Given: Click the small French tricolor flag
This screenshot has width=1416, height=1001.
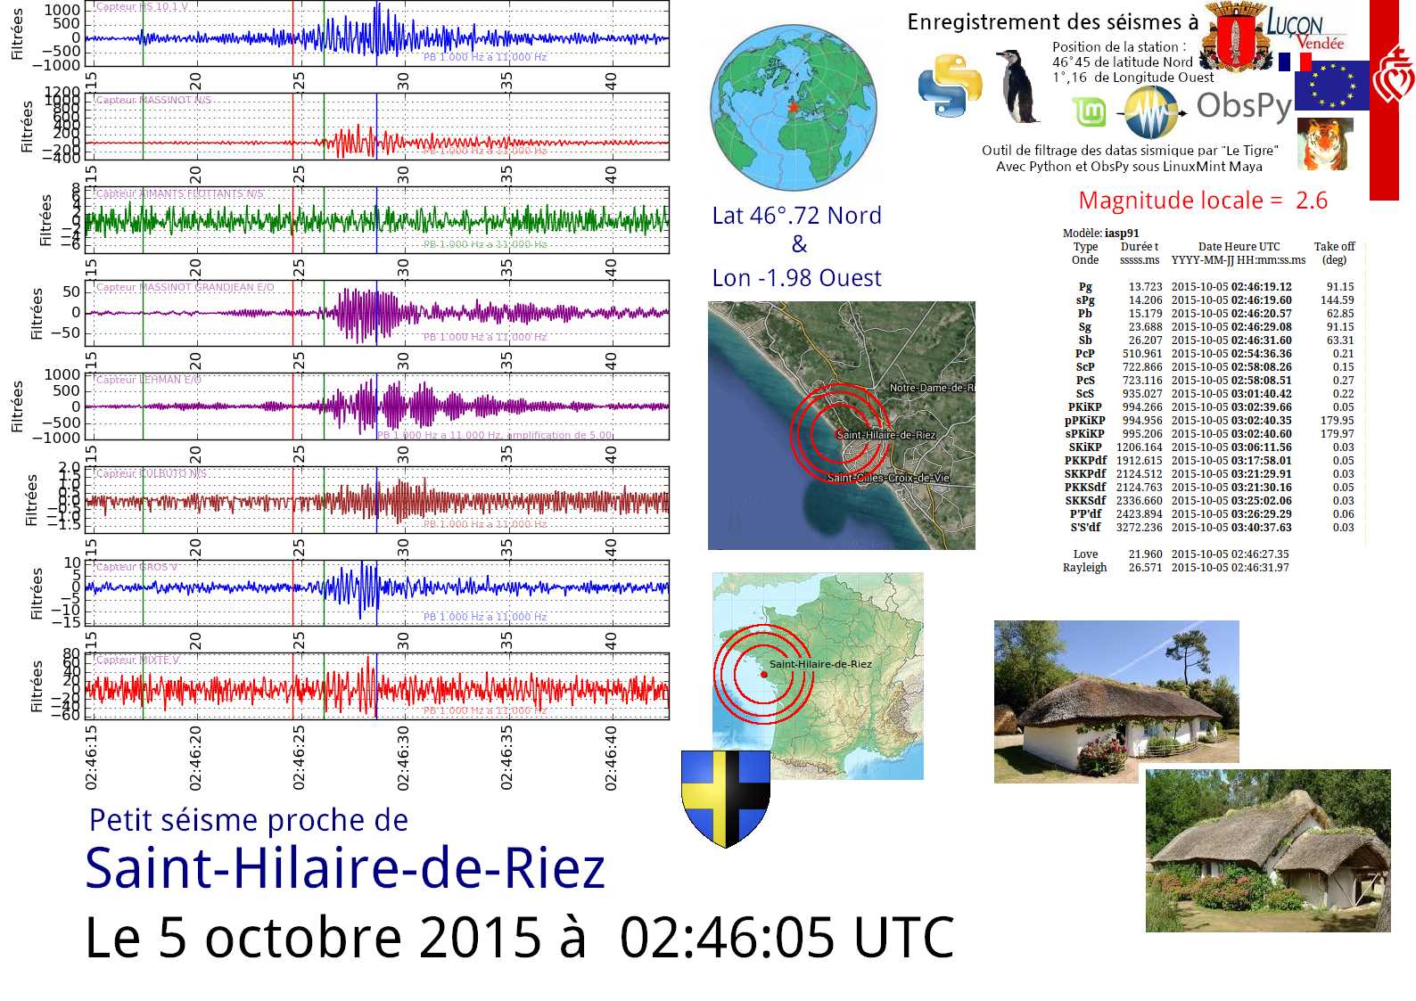Looking at the screenshot, I should (1294, 62).
